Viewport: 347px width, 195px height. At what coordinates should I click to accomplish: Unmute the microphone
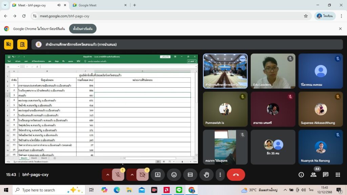[x=118, y=175]
